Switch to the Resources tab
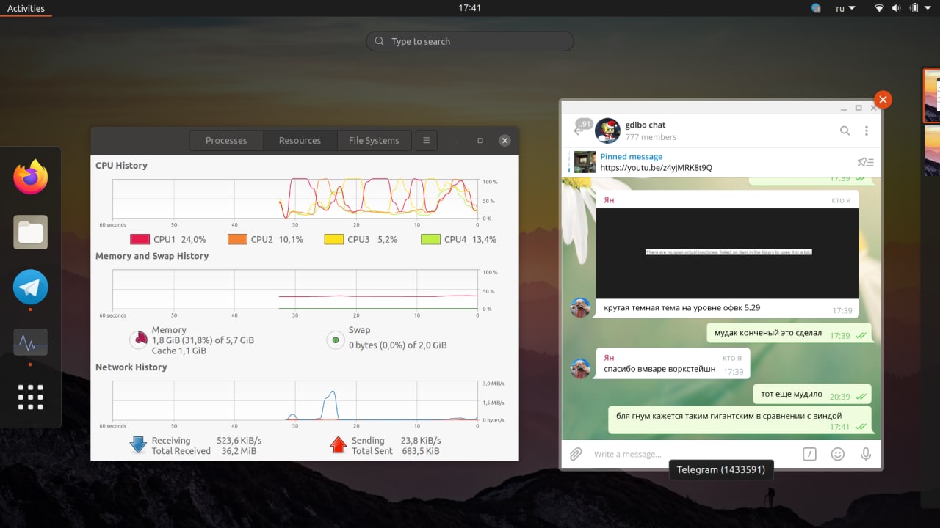 pos(300,140)
